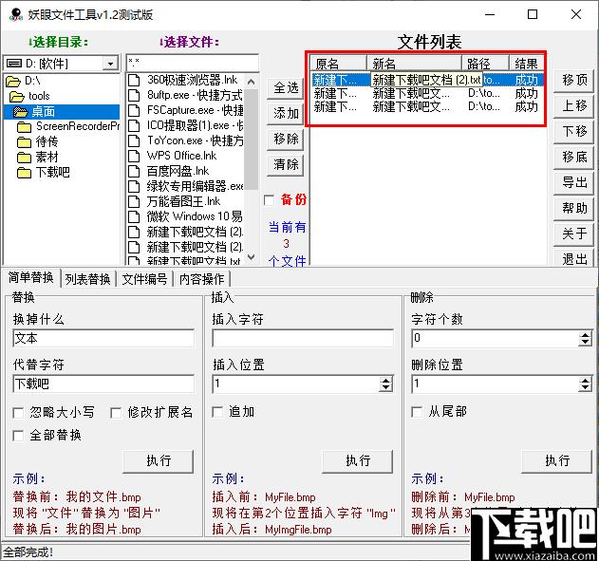Click the 下移 button

pos(574,131)
